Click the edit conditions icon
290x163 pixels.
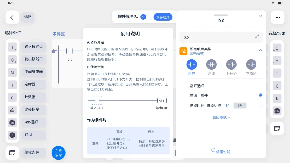12,153
